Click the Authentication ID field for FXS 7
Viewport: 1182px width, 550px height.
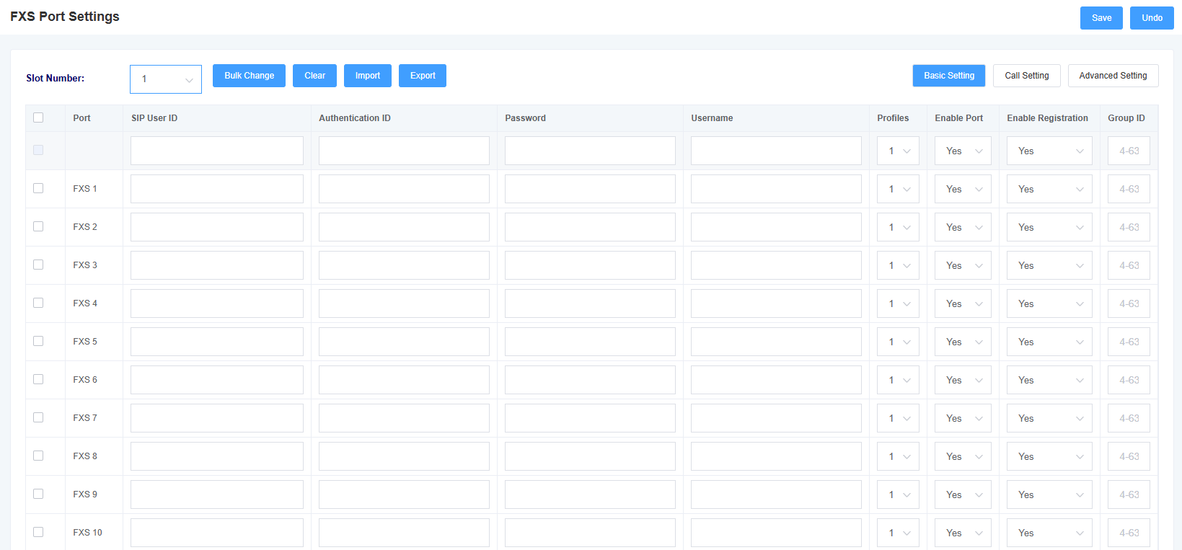click(x=404, y=418)
